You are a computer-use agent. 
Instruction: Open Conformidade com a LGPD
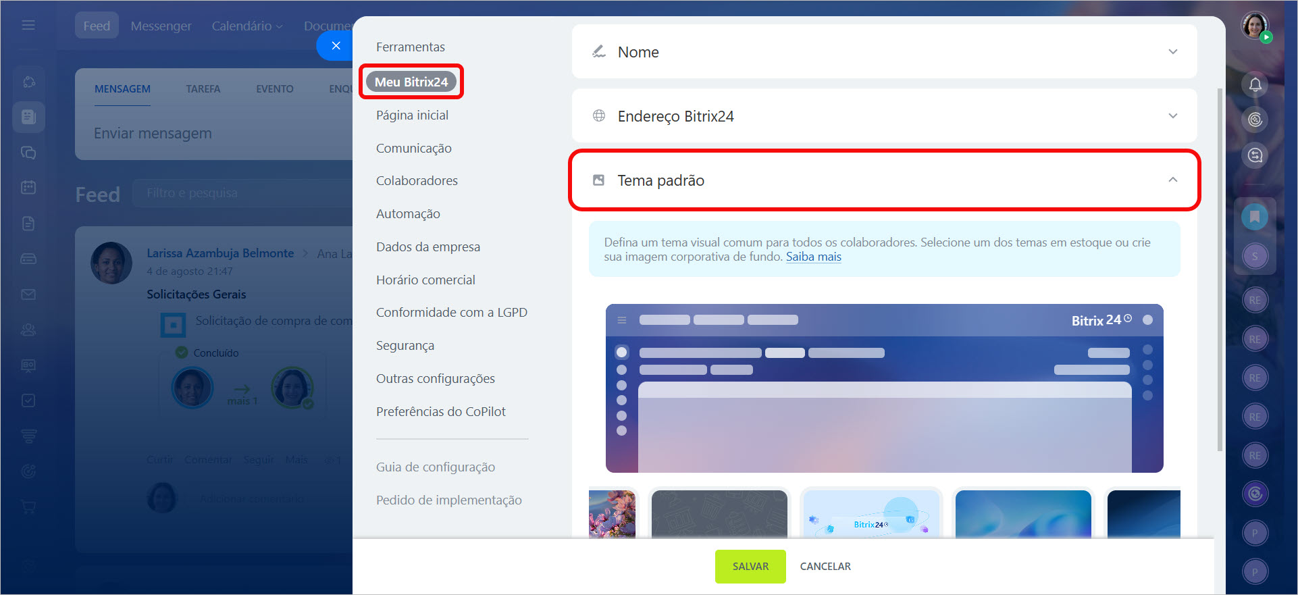452,312
